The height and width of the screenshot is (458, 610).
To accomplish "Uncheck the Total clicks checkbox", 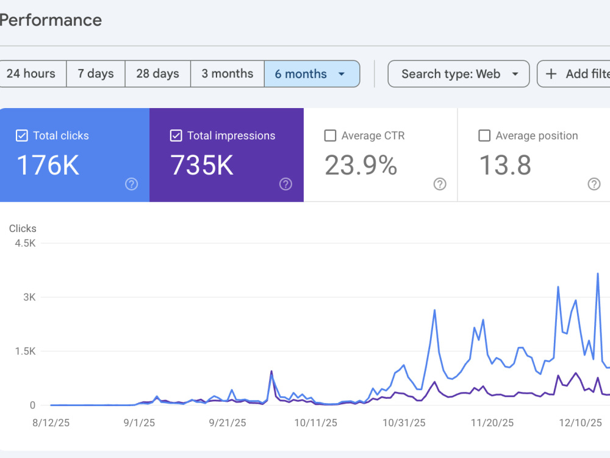I will pos(22,136).
